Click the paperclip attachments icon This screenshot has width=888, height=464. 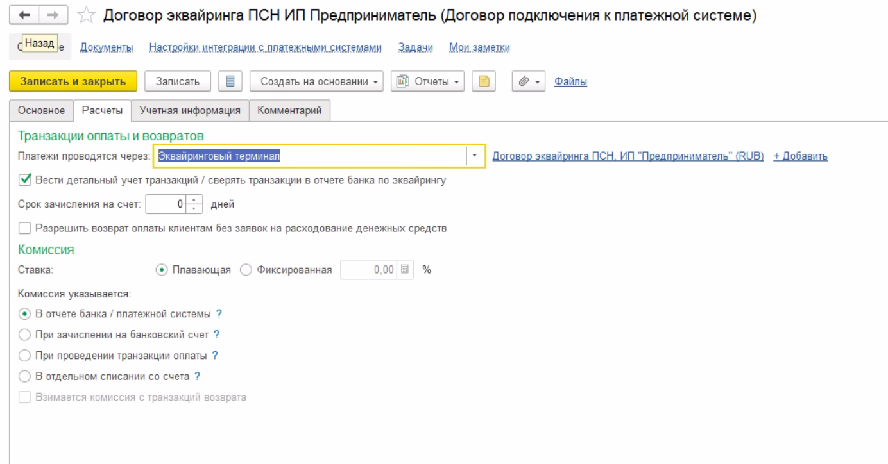coord(524,81)
